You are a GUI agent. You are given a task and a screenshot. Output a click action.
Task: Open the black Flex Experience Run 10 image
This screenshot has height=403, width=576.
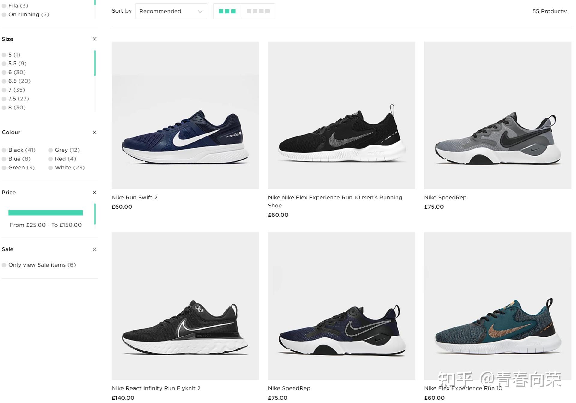(x=342, y=115)
